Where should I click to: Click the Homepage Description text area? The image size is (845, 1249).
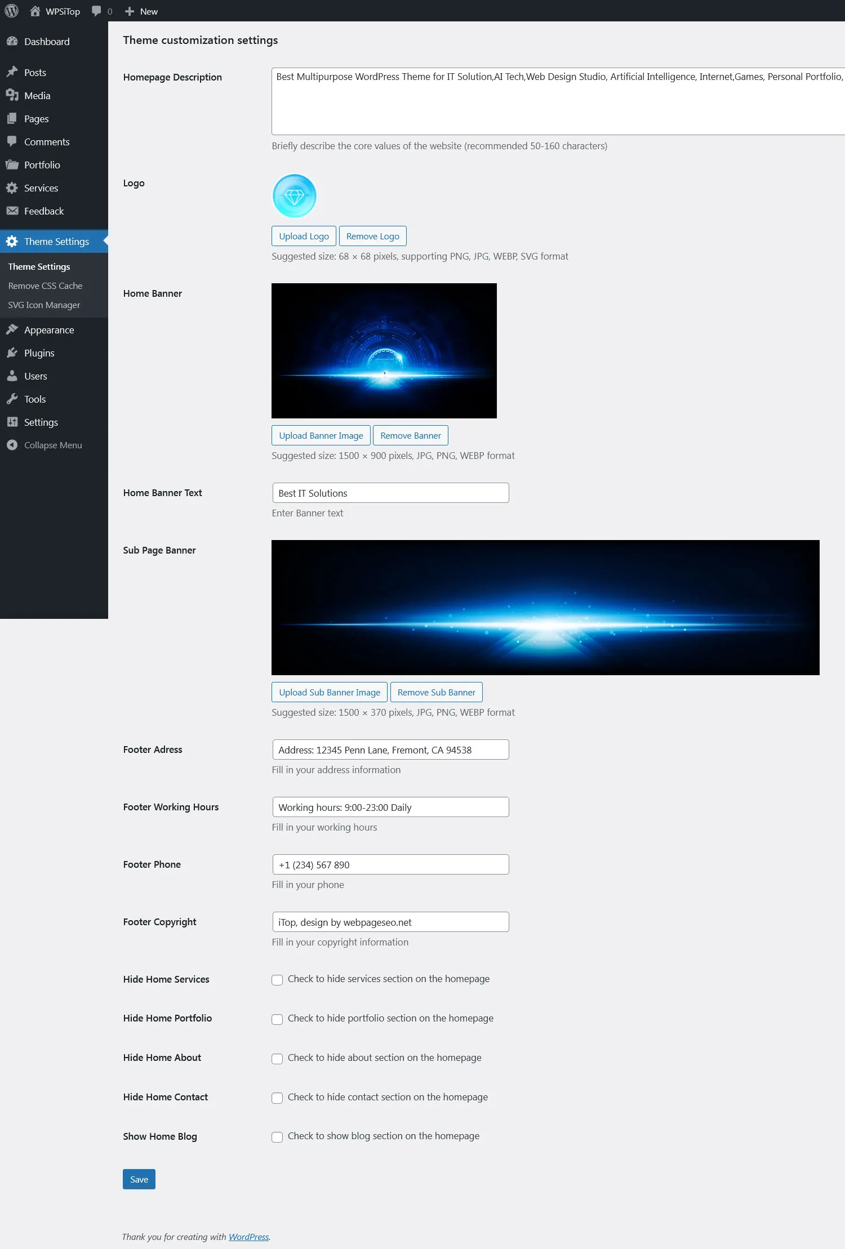[x=558, y=101]
